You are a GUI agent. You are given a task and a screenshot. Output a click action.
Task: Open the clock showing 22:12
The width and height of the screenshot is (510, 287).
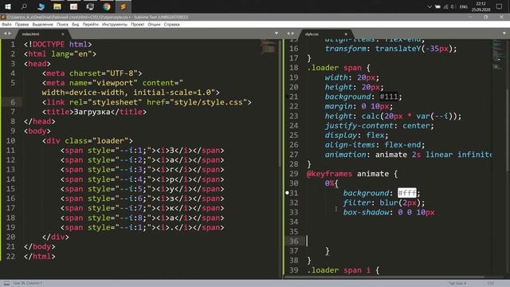(481, 6)
